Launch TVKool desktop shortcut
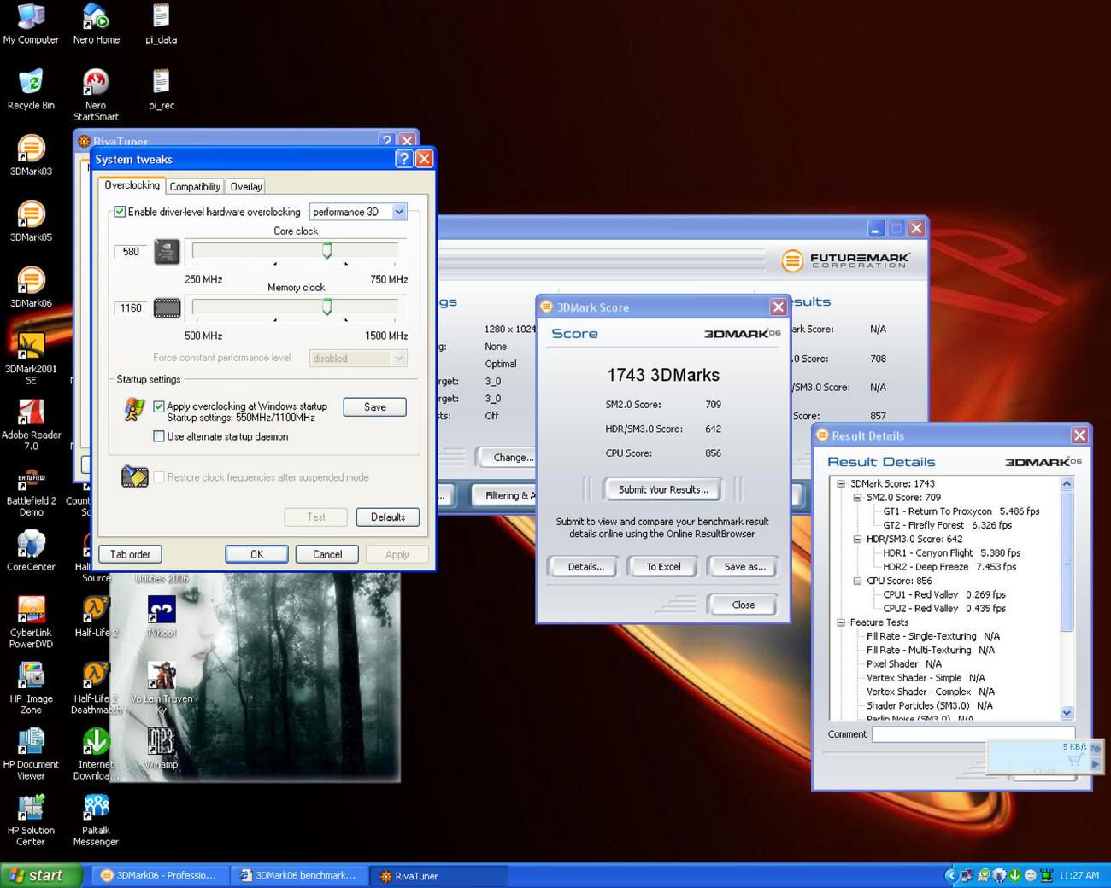Viewport: 1111px width, 888px height. 161,616
